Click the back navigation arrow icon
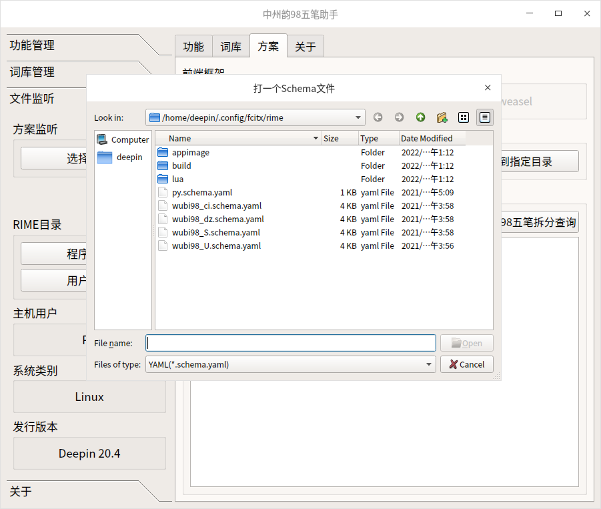The image size is (601, 509). (378, 117)
